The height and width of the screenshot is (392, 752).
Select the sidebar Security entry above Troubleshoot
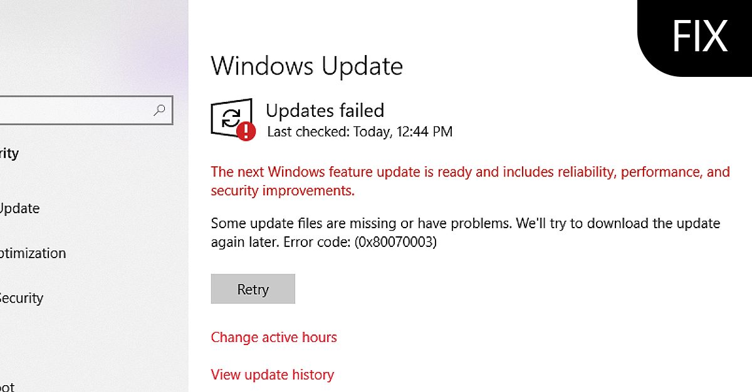[22, 298]
